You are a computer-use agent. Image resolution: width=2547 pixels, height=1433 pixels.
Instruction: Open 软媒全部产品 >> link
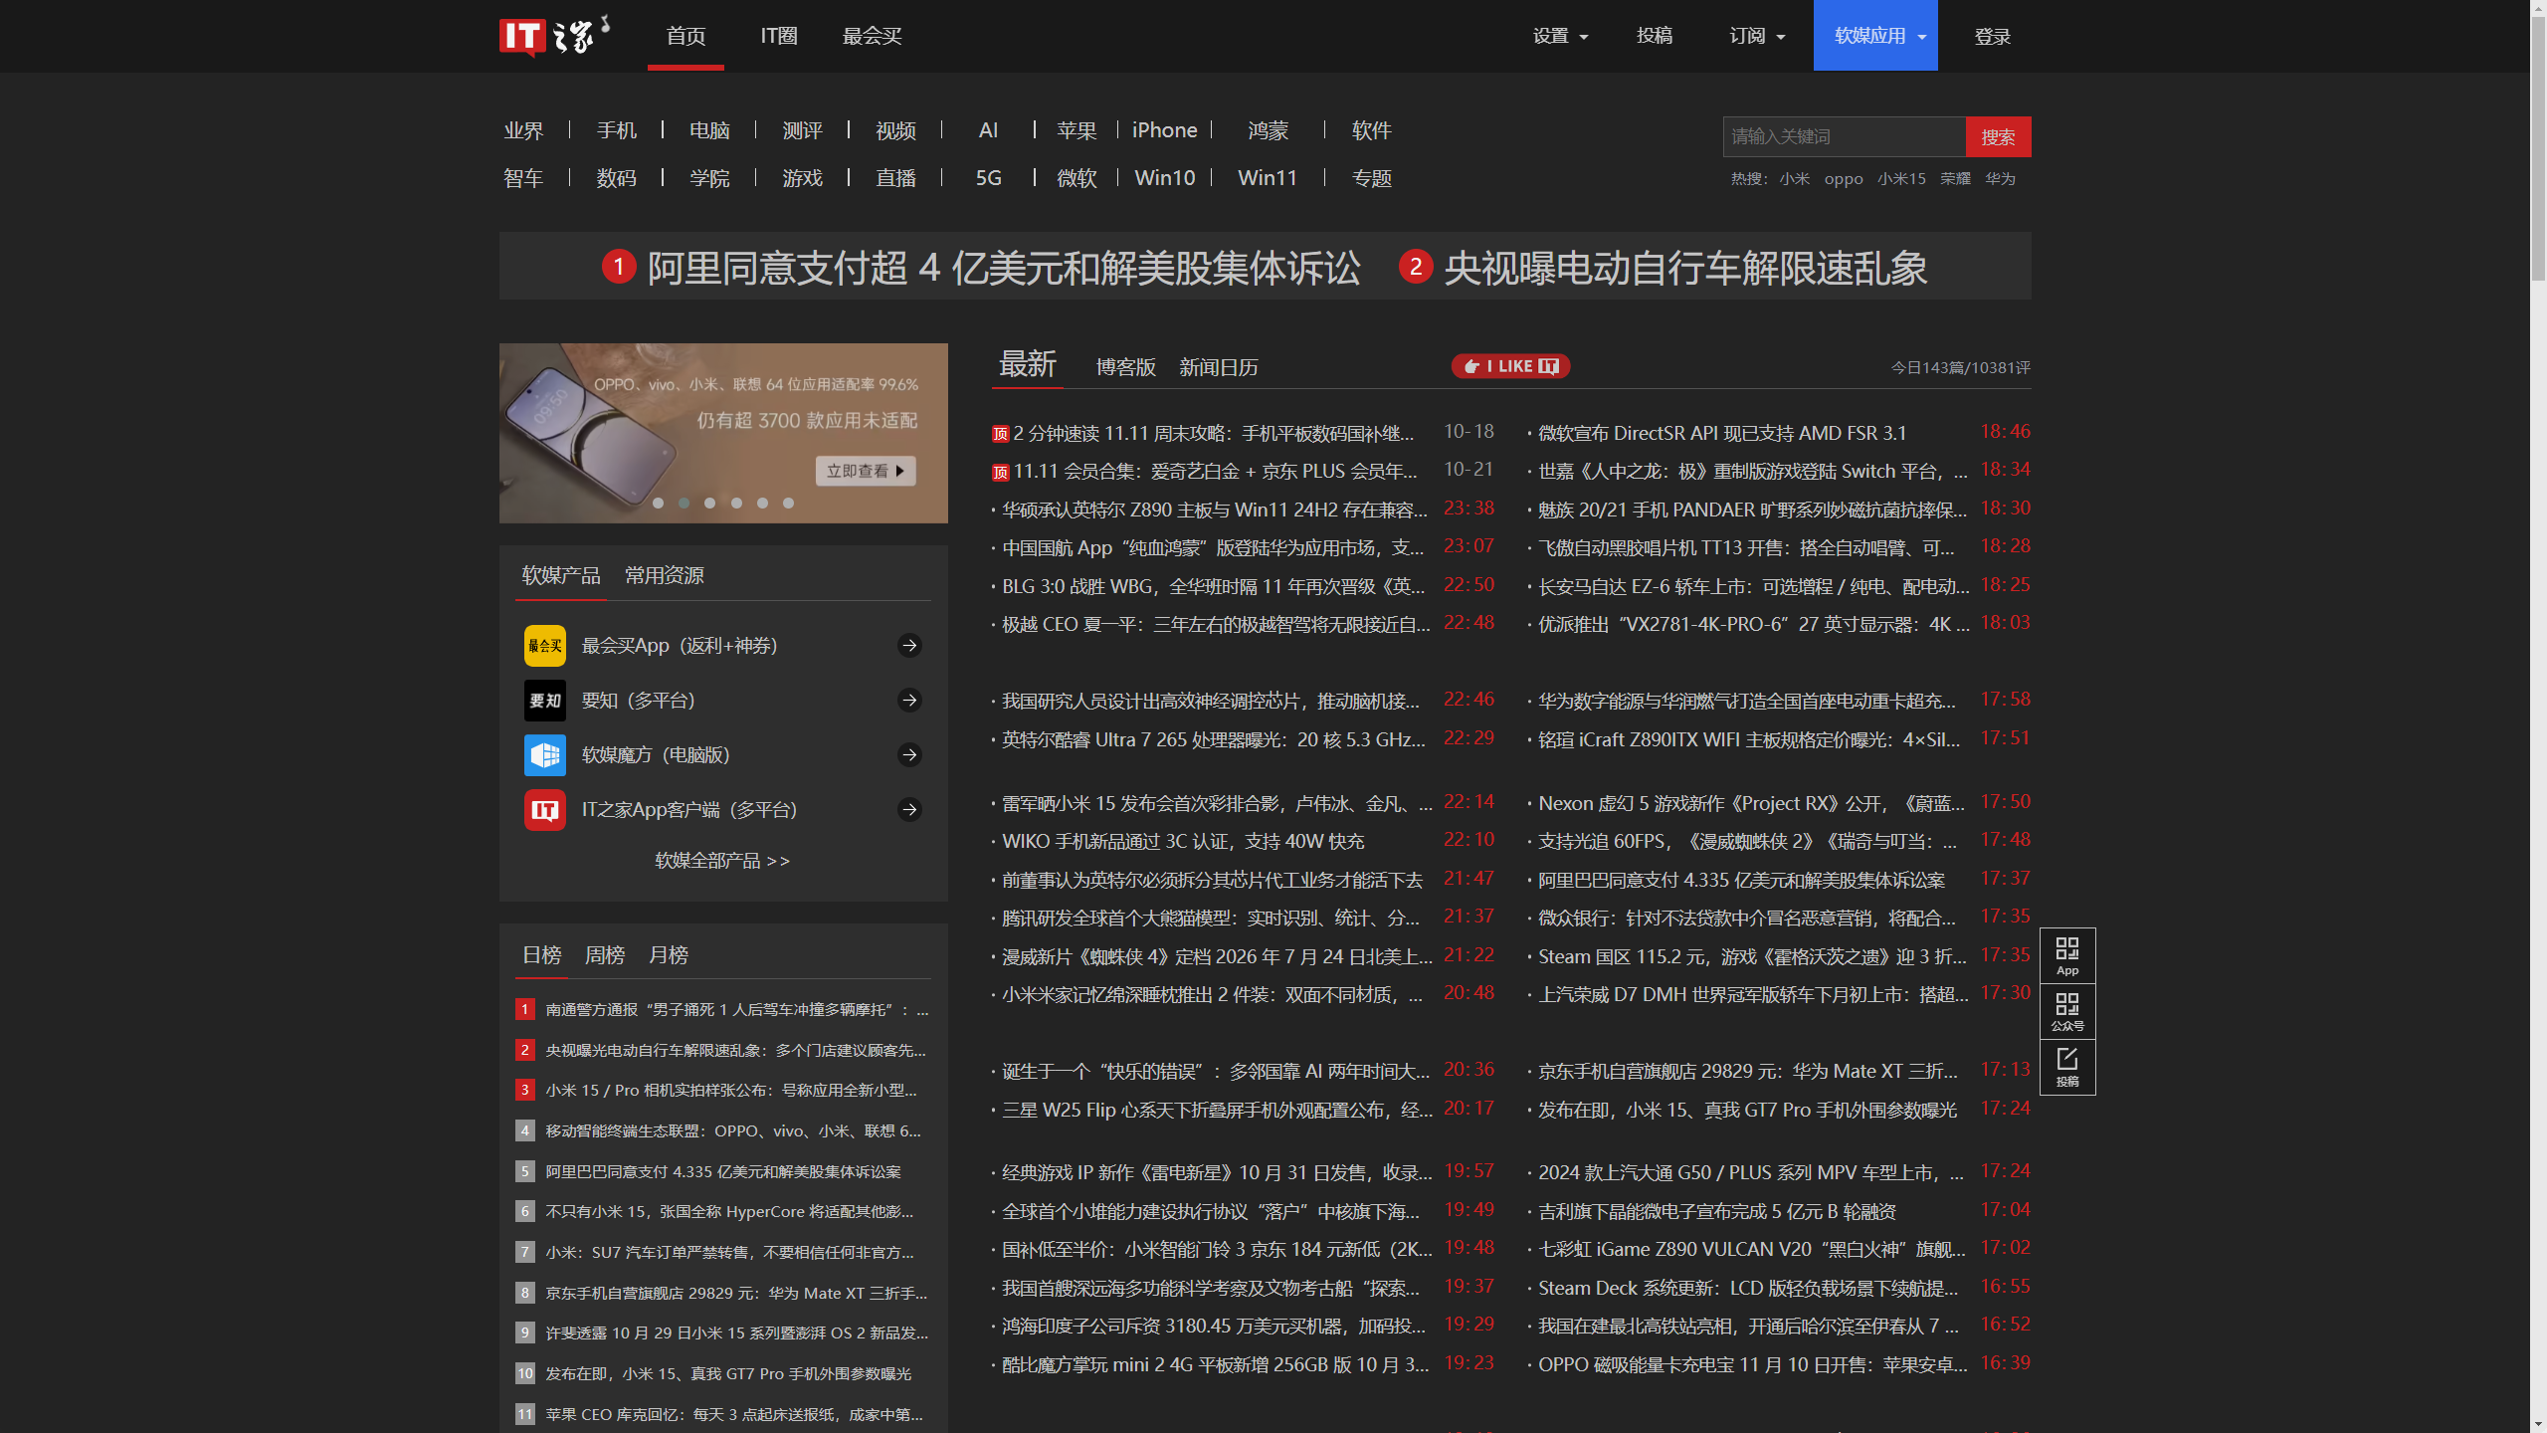pos(722,861)
